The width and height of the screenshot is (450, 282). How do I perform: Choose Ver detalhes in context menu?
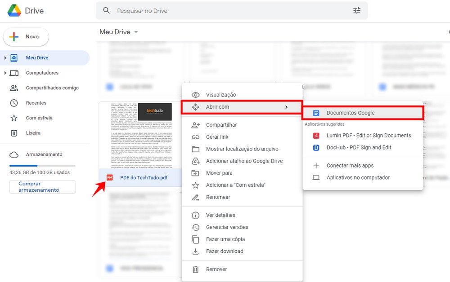pyautogui.click(x=242, y=215)
